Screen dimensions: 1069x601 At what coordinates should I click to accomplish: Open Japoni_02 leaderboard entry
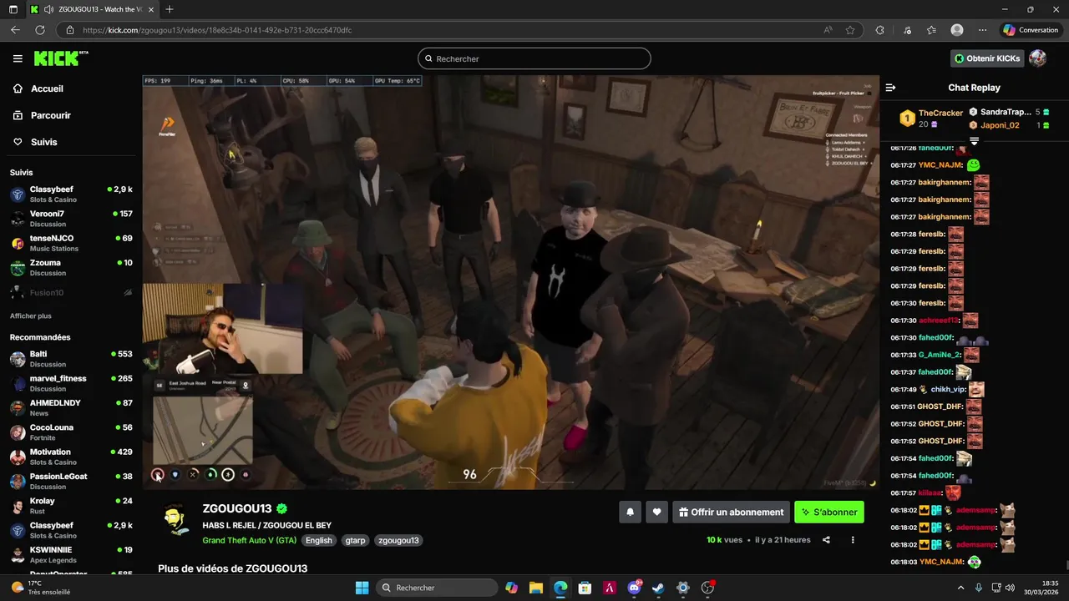point(1008,125)
